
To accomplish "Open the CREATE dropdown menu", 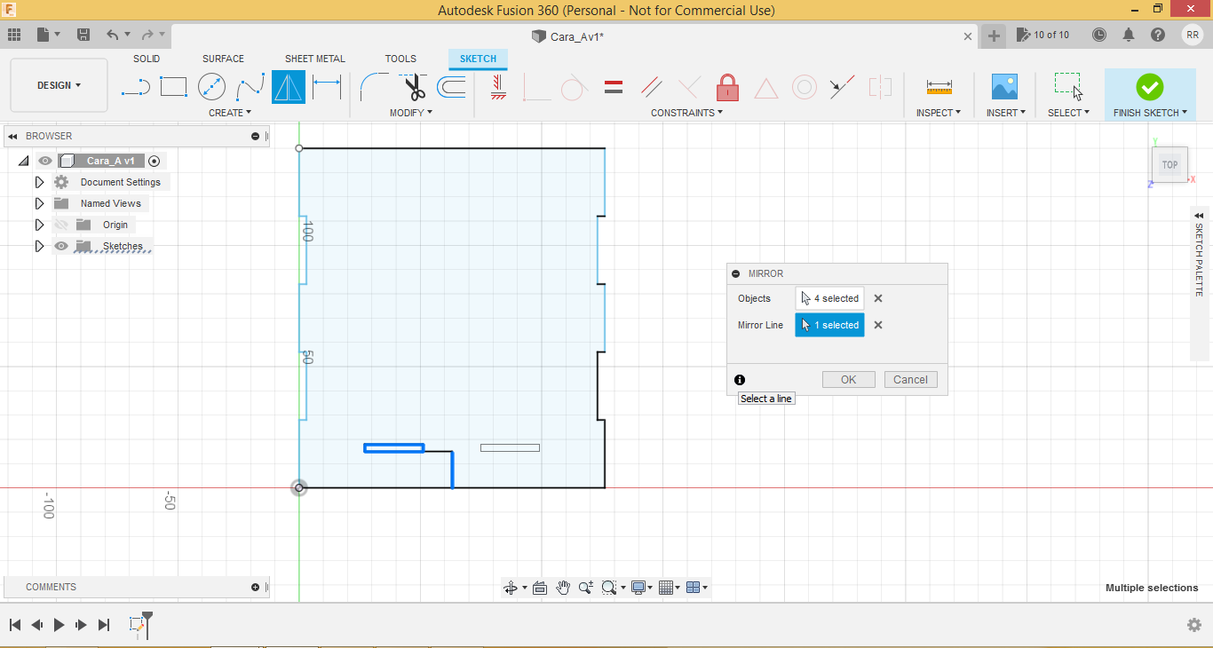I will (x=230, y=113).
